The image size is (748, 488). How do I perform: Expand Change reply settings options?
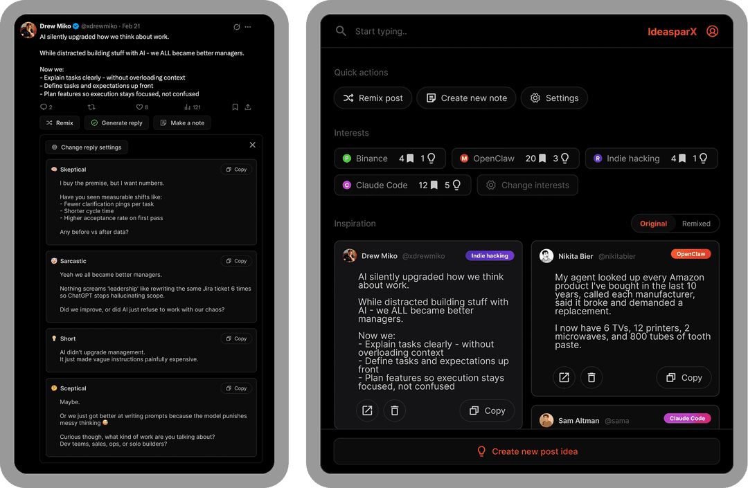click(x=87, y=147)
